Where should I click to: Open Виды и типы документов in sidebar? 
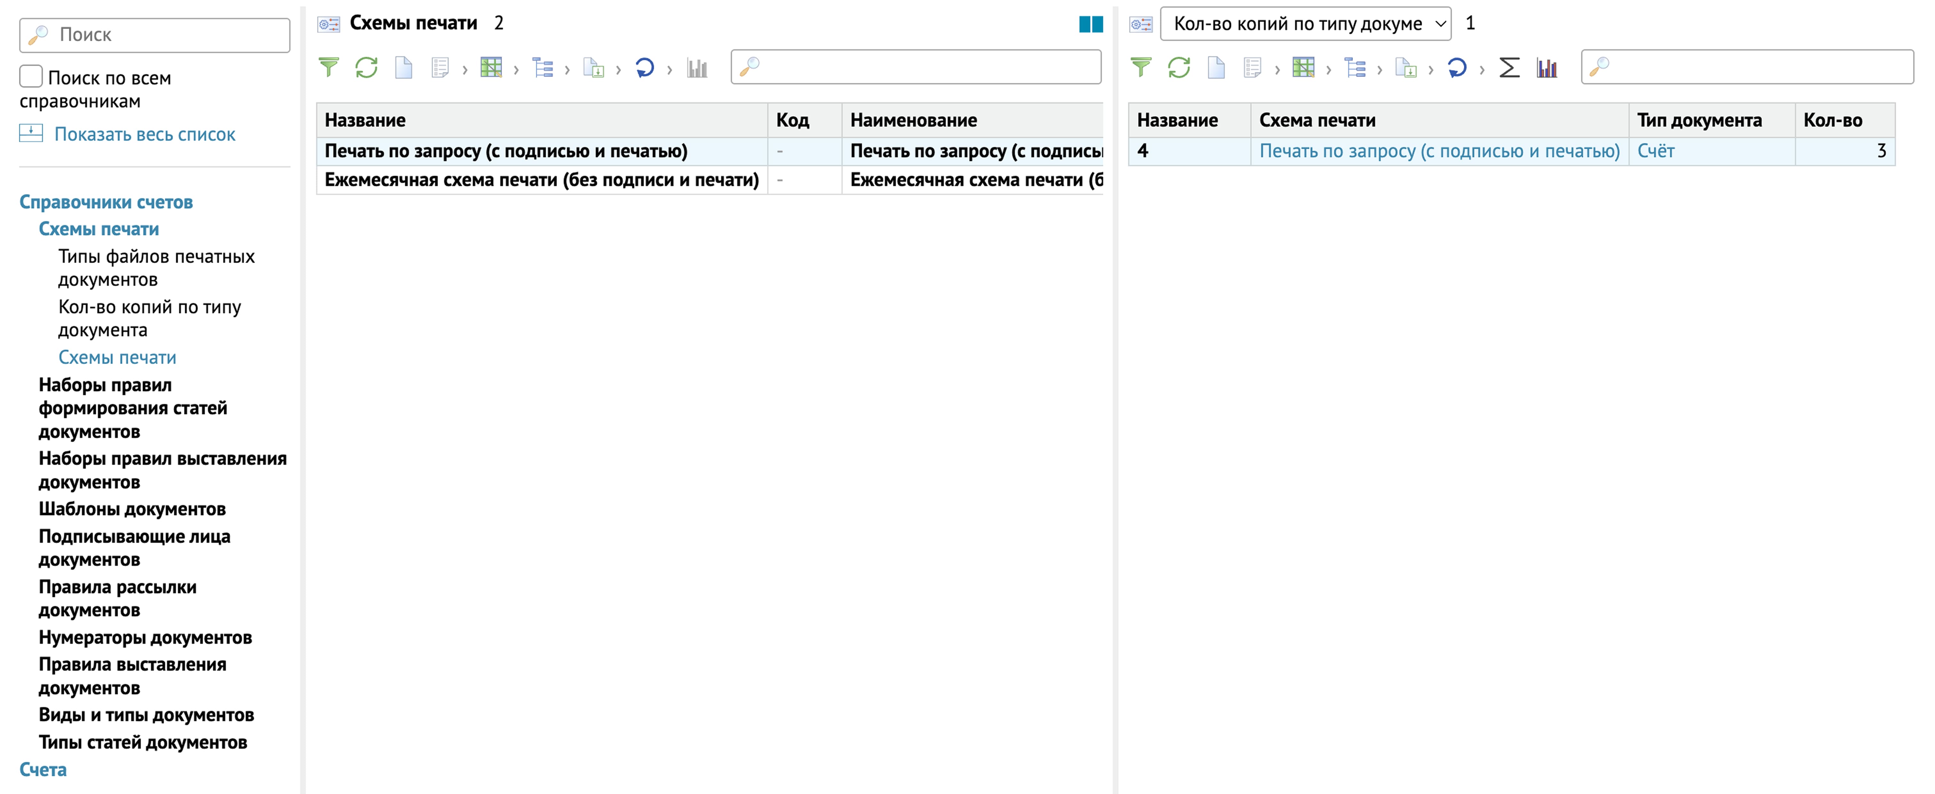tap(147, 714)
